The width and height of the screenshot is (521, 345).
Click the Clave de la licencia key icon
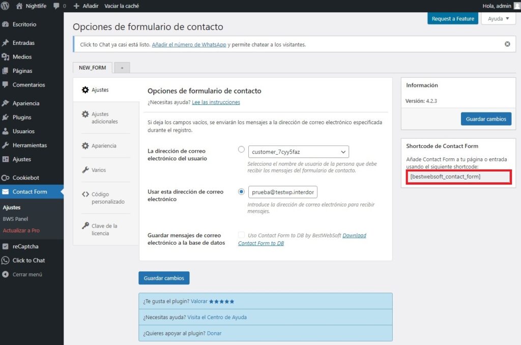[85, 226]
